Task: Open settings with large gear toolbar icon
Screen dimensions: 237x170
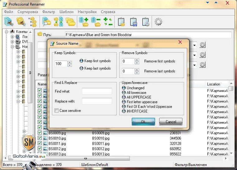Action: [158, 21]
